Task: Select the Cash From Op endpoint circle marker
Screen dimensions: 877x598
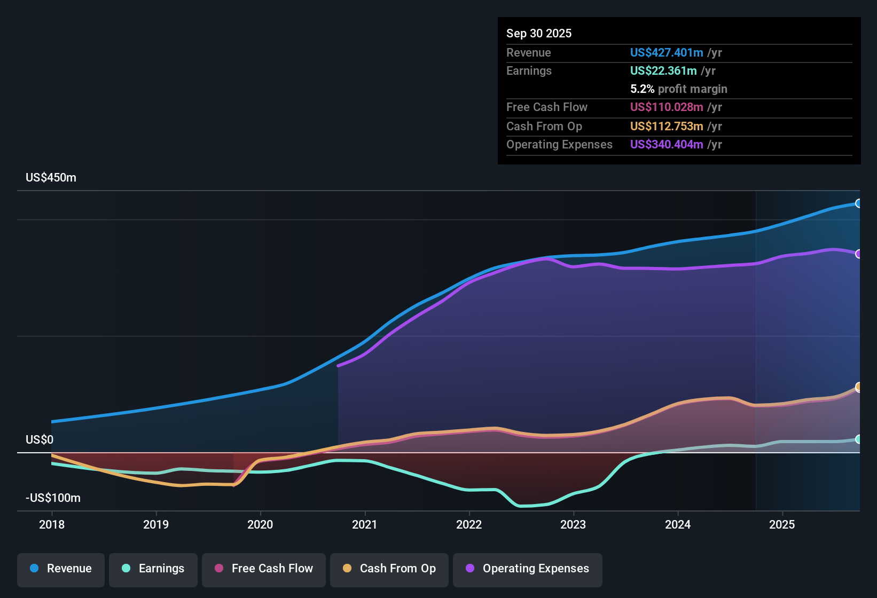Action: (x=859, y=387)
